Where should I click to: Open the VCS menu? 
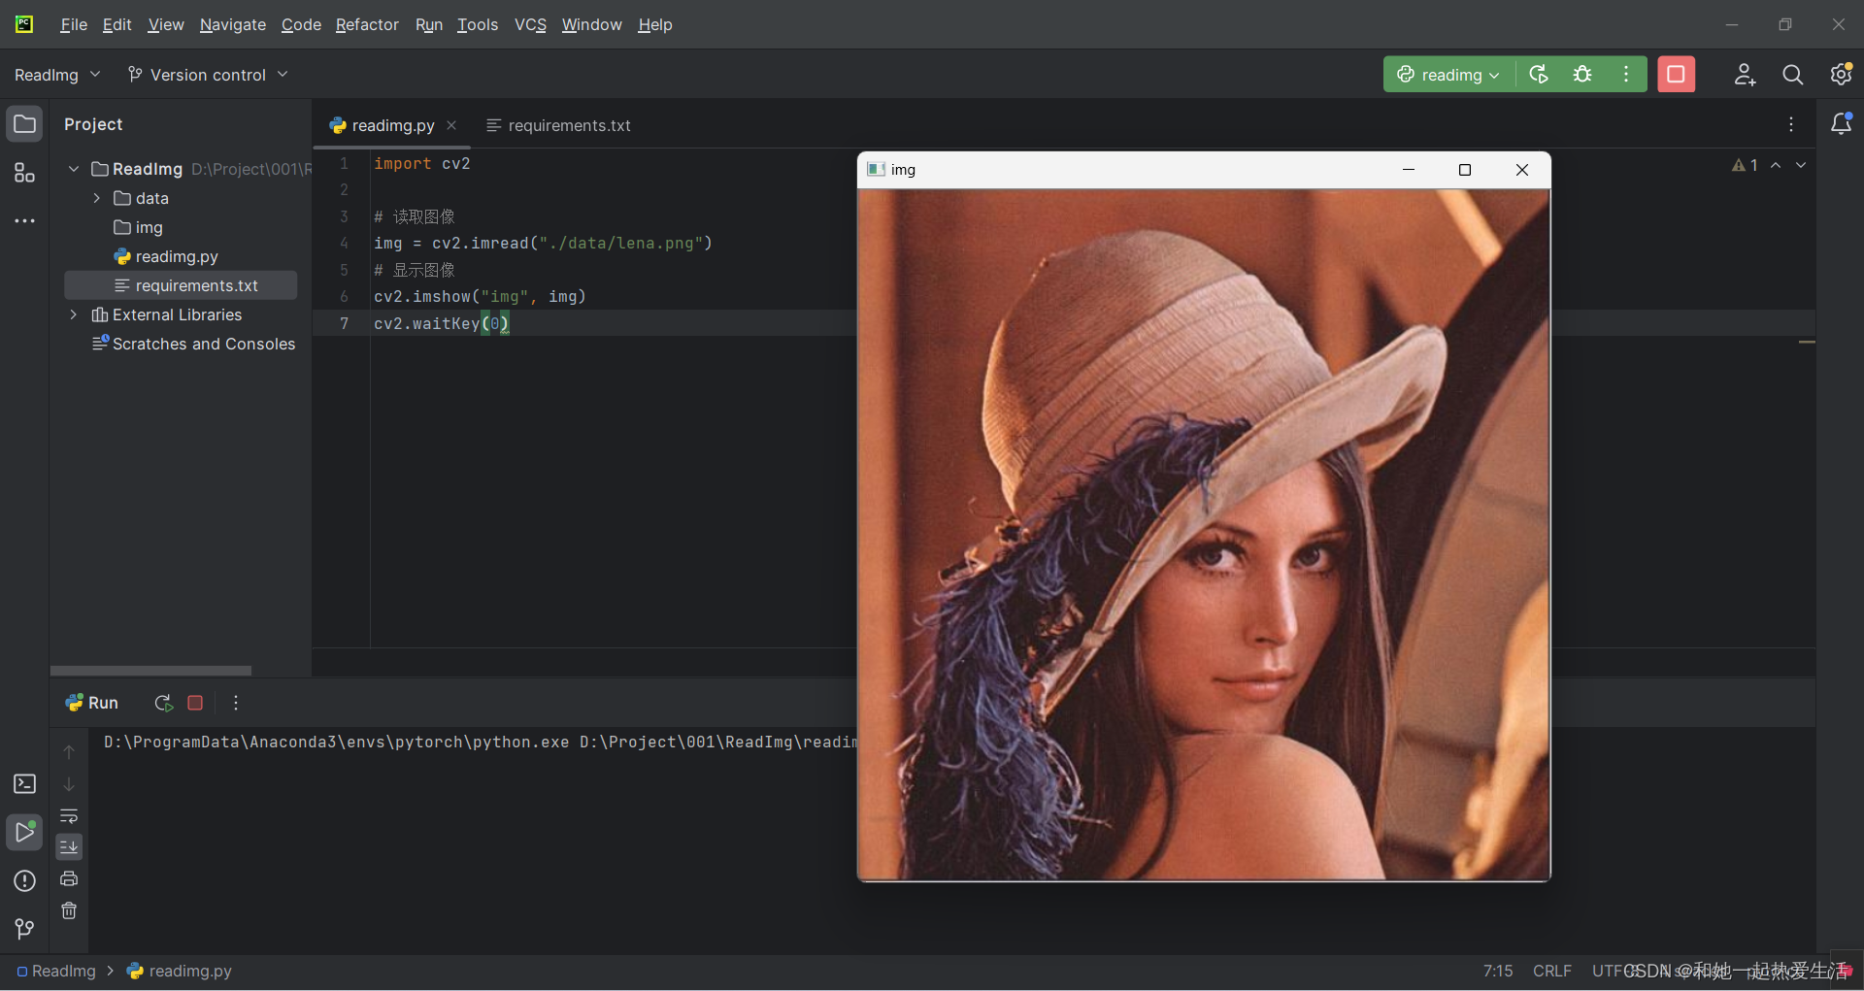(530, 24)
